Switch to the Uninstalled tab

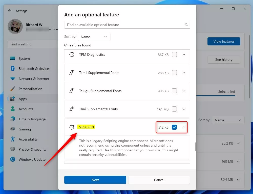tap(226, 92)
